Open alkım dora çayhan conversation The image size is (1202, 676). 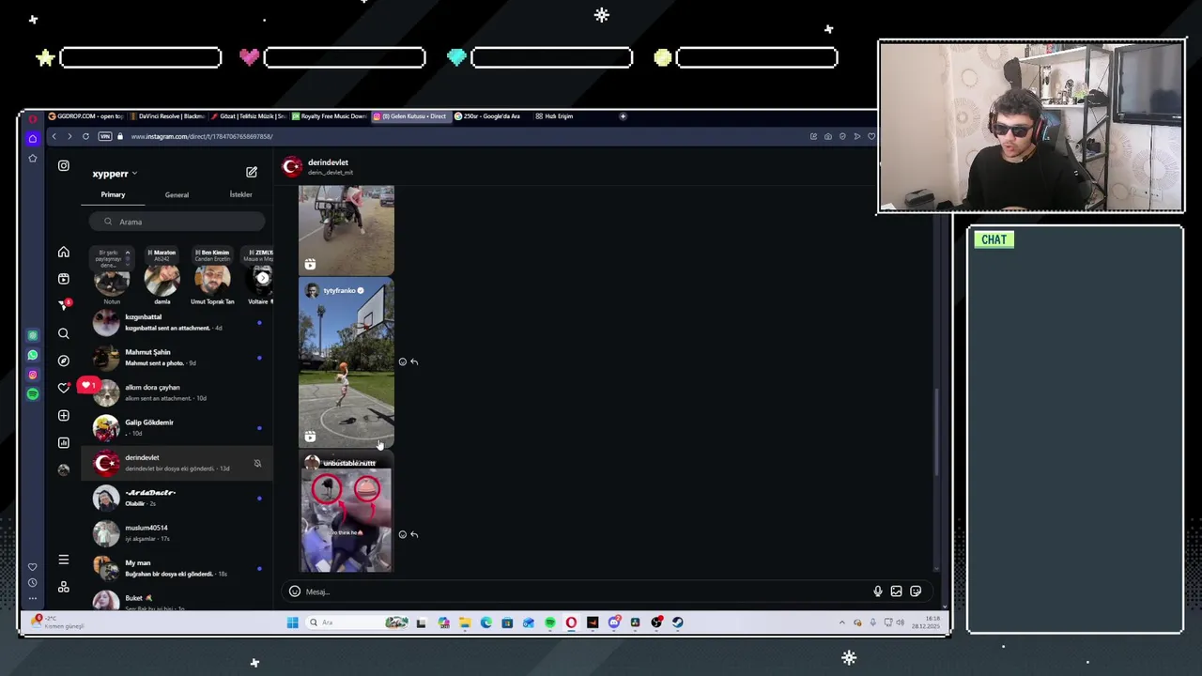tap(178, 392)
